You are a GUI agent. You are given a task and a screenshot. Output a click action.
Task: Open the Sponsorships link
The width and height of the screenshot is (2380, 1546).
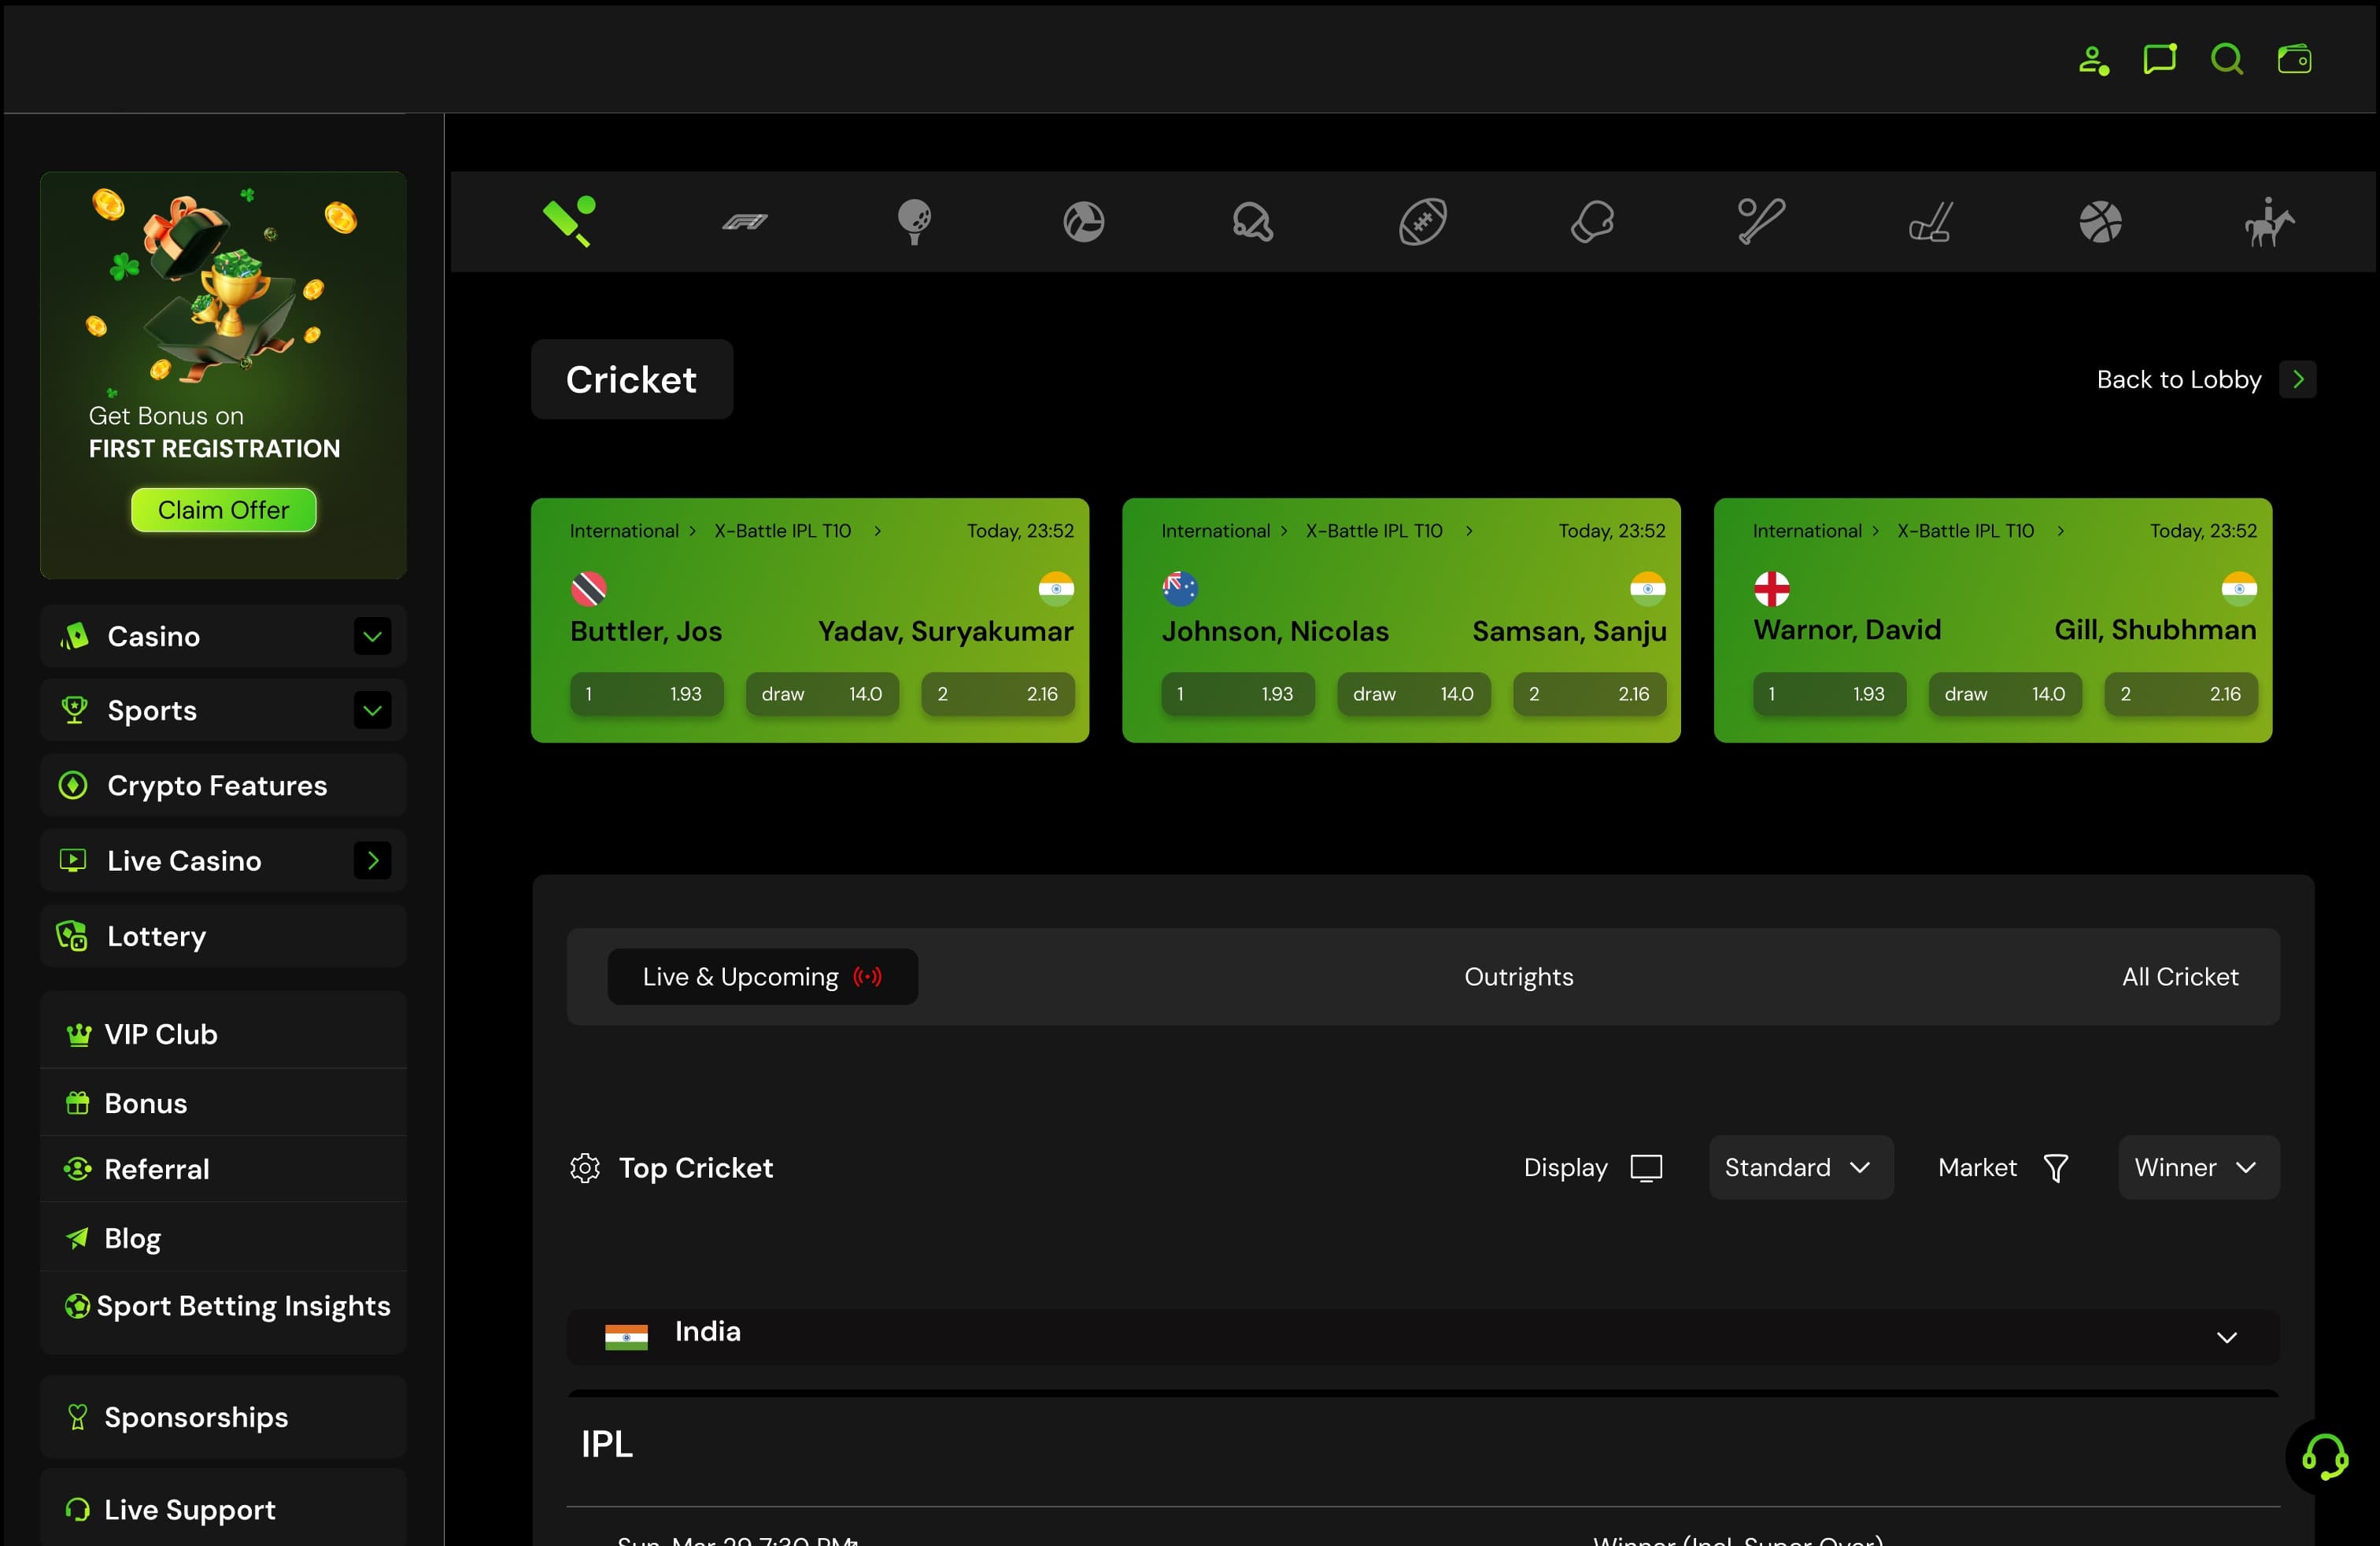click(x=223, y=1416)
